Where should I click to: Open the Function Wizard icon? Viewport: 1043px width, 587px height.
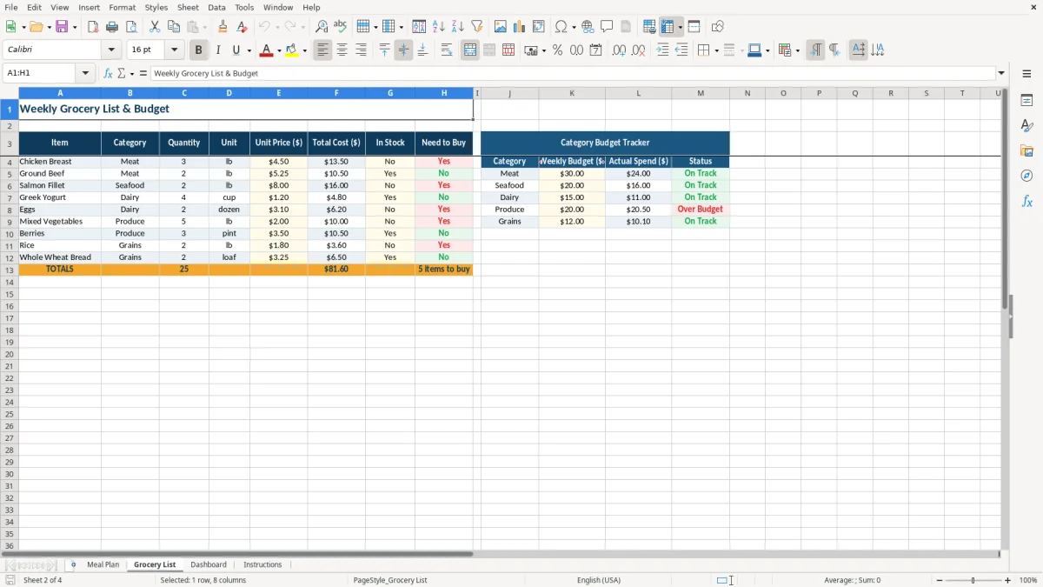108,73
